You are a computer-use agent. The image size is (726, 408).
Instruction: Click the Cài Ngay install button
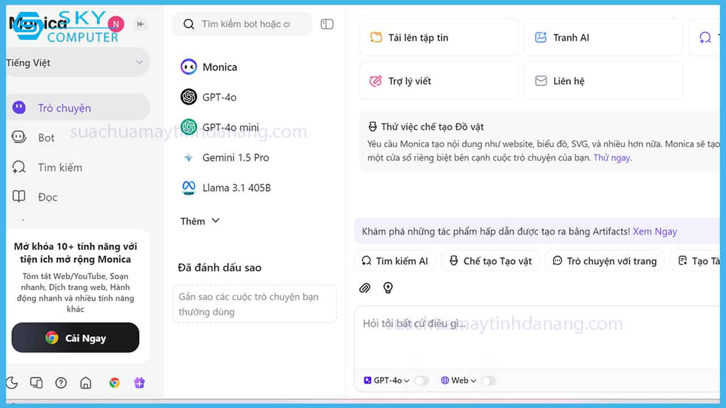click(x=75, y=338)
